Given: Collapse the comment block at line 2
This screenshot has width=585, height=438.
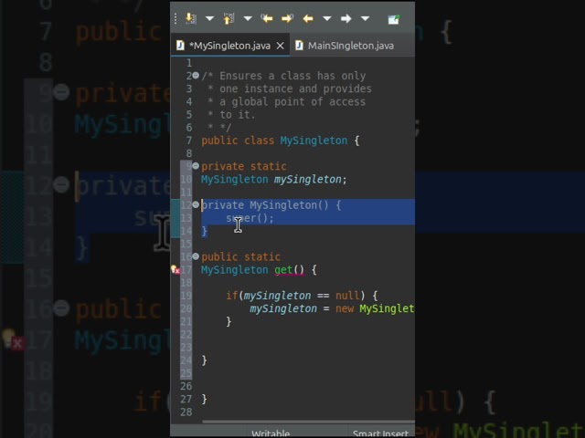Looking at the screenshot, I should click(x=196, y=76).
